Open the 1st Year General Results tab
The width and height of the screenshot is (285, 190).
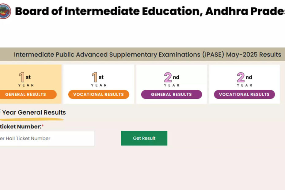click(x=26, y=94)
